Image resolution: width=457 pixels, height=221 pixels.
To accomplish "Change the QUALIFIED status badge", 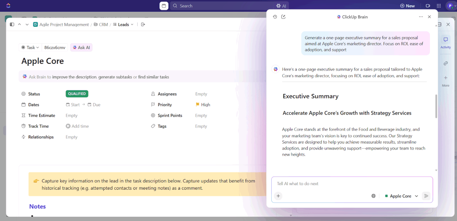I will pos(77,94).
